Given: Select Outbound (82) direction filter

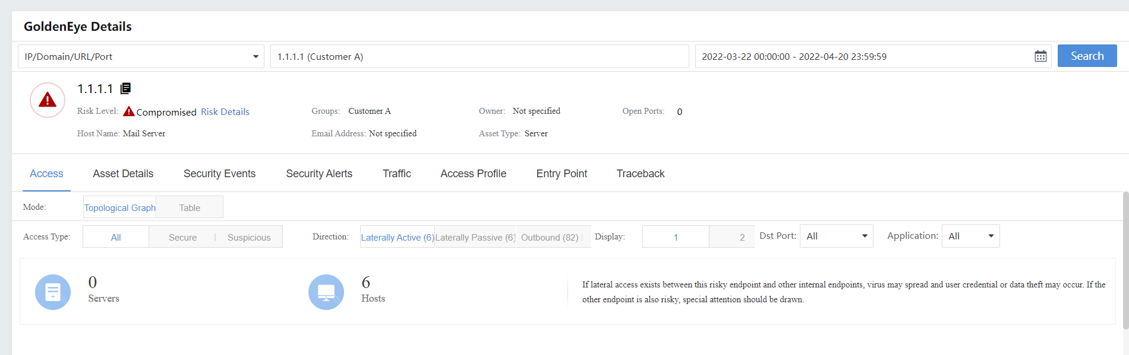Looking at the screenshot, I should (550, 237).
